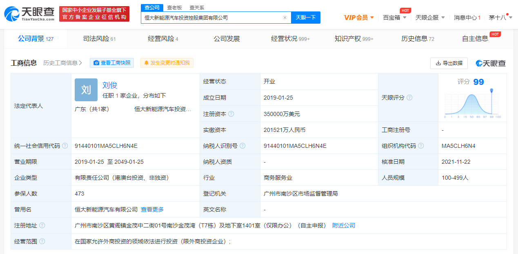
Task: Expand the 天眼企服 menu
Action: [x=430, y=18]
